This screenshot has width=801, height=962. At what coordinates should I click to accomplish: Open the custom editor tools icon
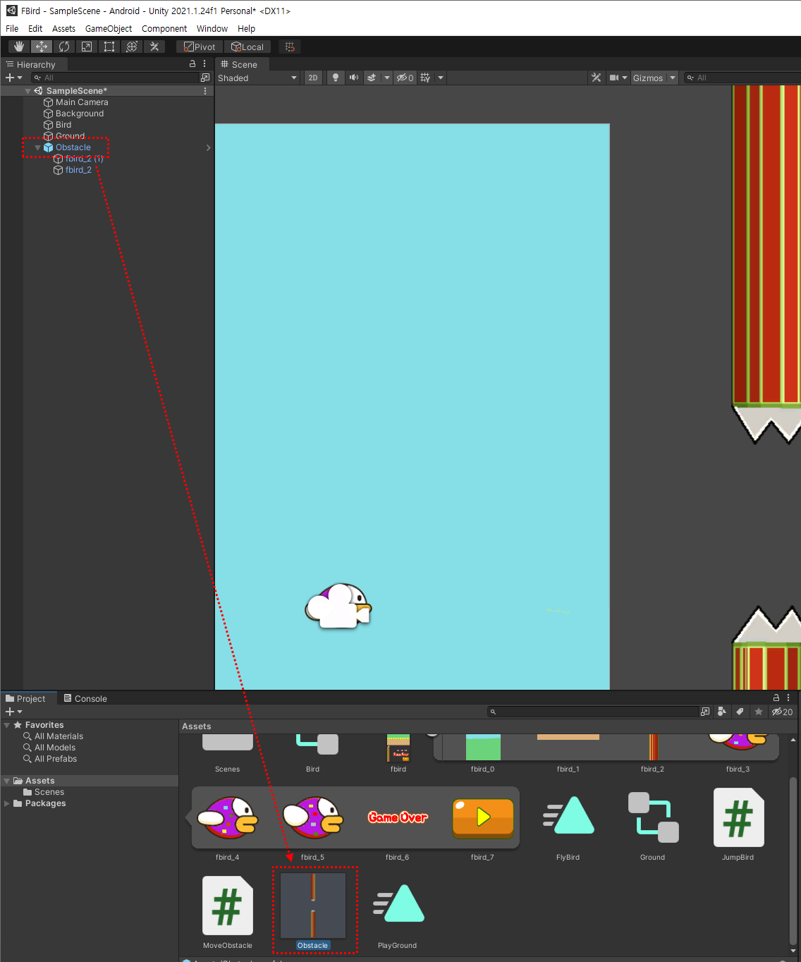coord(154,47)
